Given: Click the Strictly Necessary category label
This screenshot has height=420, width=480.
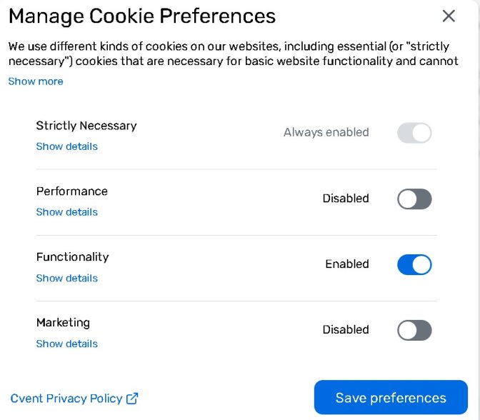Looking at the screenshot, I should tap(86, 126).
